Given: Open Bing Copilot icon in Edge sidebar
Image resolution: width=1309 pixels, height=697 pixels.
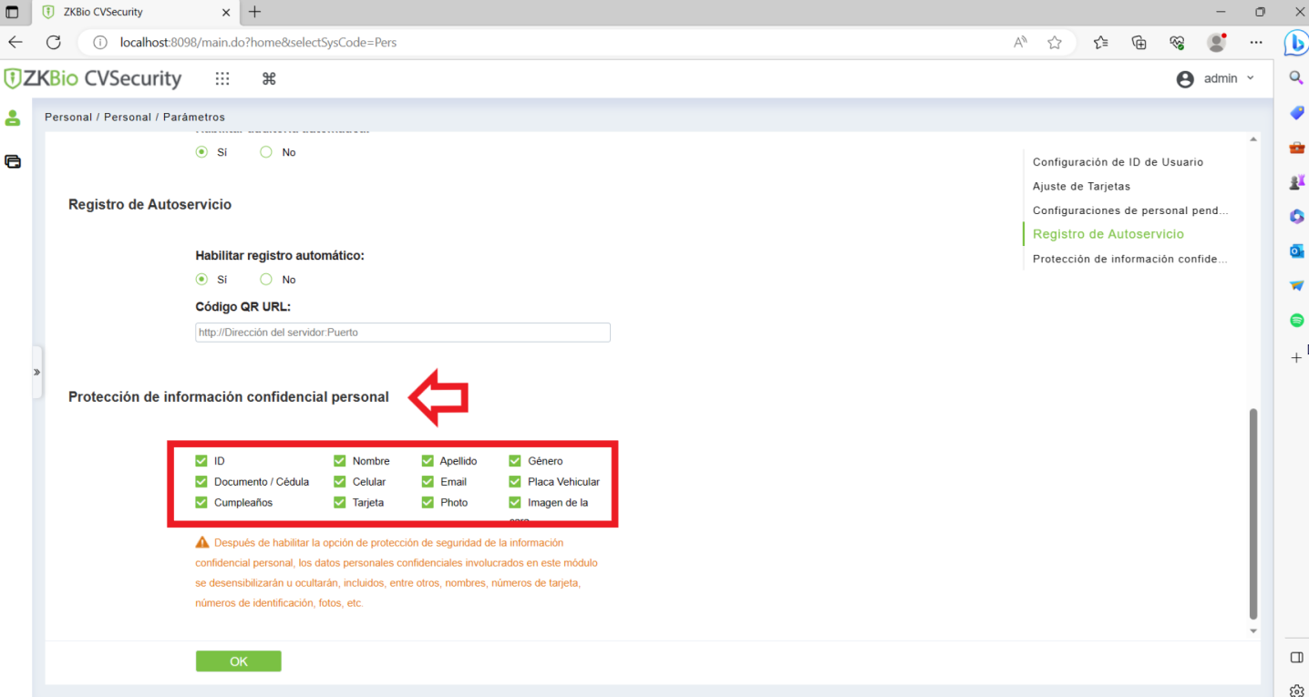Looking at the screenshot, I should pyautogui.click(x=1295, y=42).
